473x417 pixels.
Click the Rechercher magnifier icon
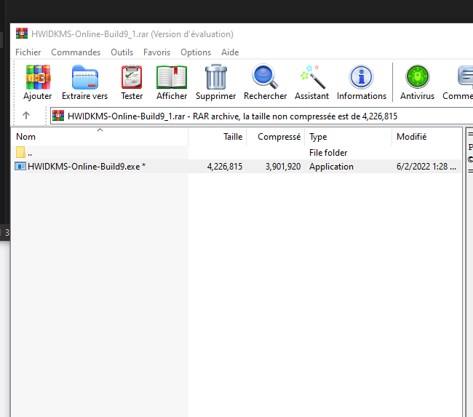(265, 76)
